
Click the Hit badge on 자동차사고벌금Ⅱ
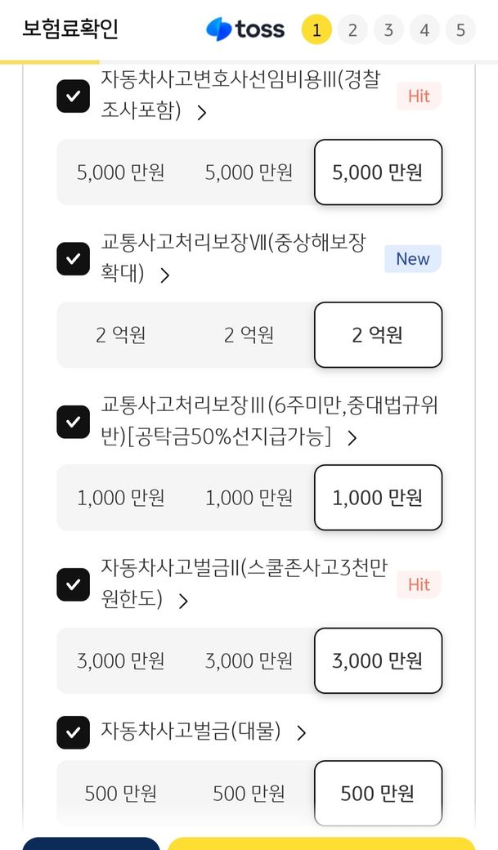tap(419, 584)
